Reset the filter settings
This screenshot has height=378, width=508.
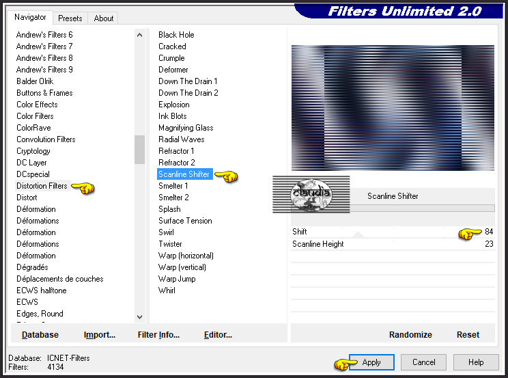pyautogui.click(x=468, y=334)
